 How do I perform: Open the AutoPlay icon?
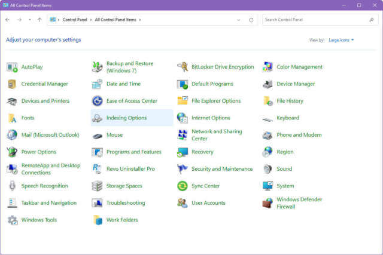coord(12,67)
